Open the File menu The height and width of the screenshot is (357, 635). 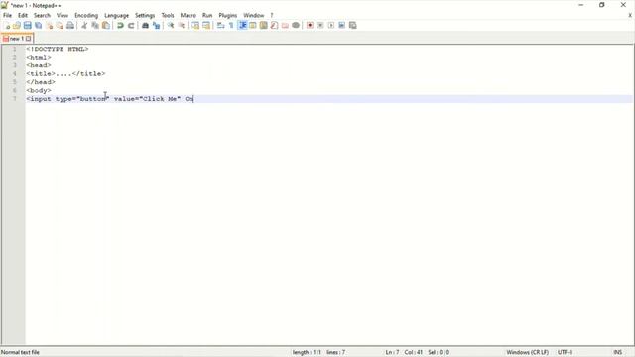coord(7,16)
